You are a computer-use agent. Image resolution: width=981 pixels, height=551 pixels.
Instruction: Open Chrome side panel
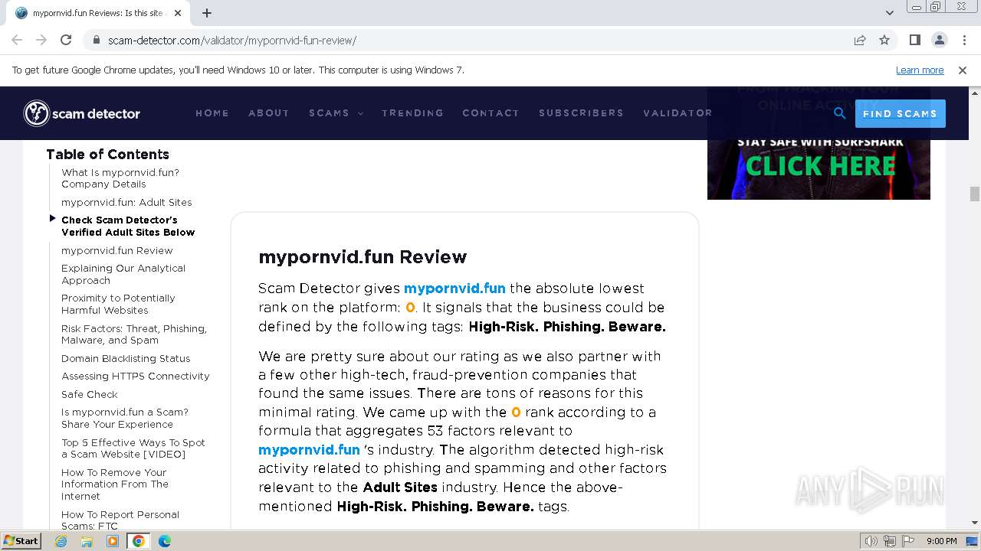915,41
